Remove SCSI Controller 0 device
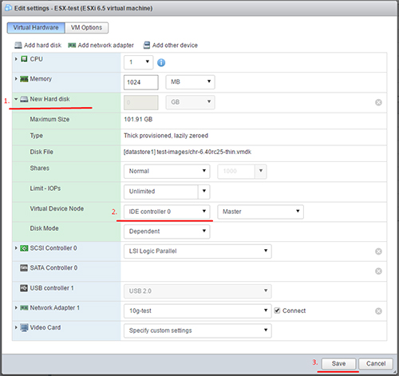Viewport: 399px width, 376px height. click(x=378, y=251)
